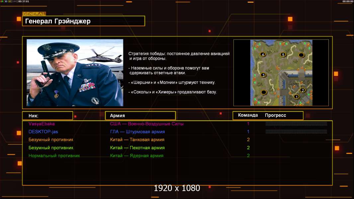The width and height of the screenshot is (354, 199).
Task: Click the empty start slot in map's top-right
Action: coord(301,55)
